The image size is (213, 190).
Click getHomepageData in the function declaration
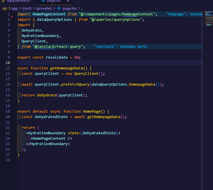pos(67,68)
